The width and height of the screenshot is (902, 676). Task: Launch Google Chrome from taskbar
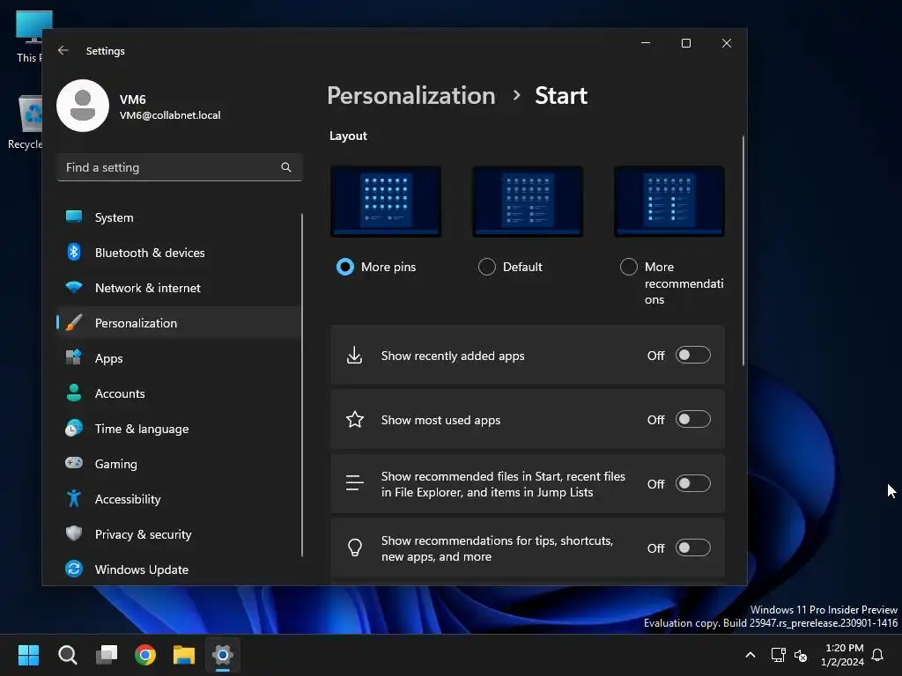pyautogui.click(x=145, y=655)
